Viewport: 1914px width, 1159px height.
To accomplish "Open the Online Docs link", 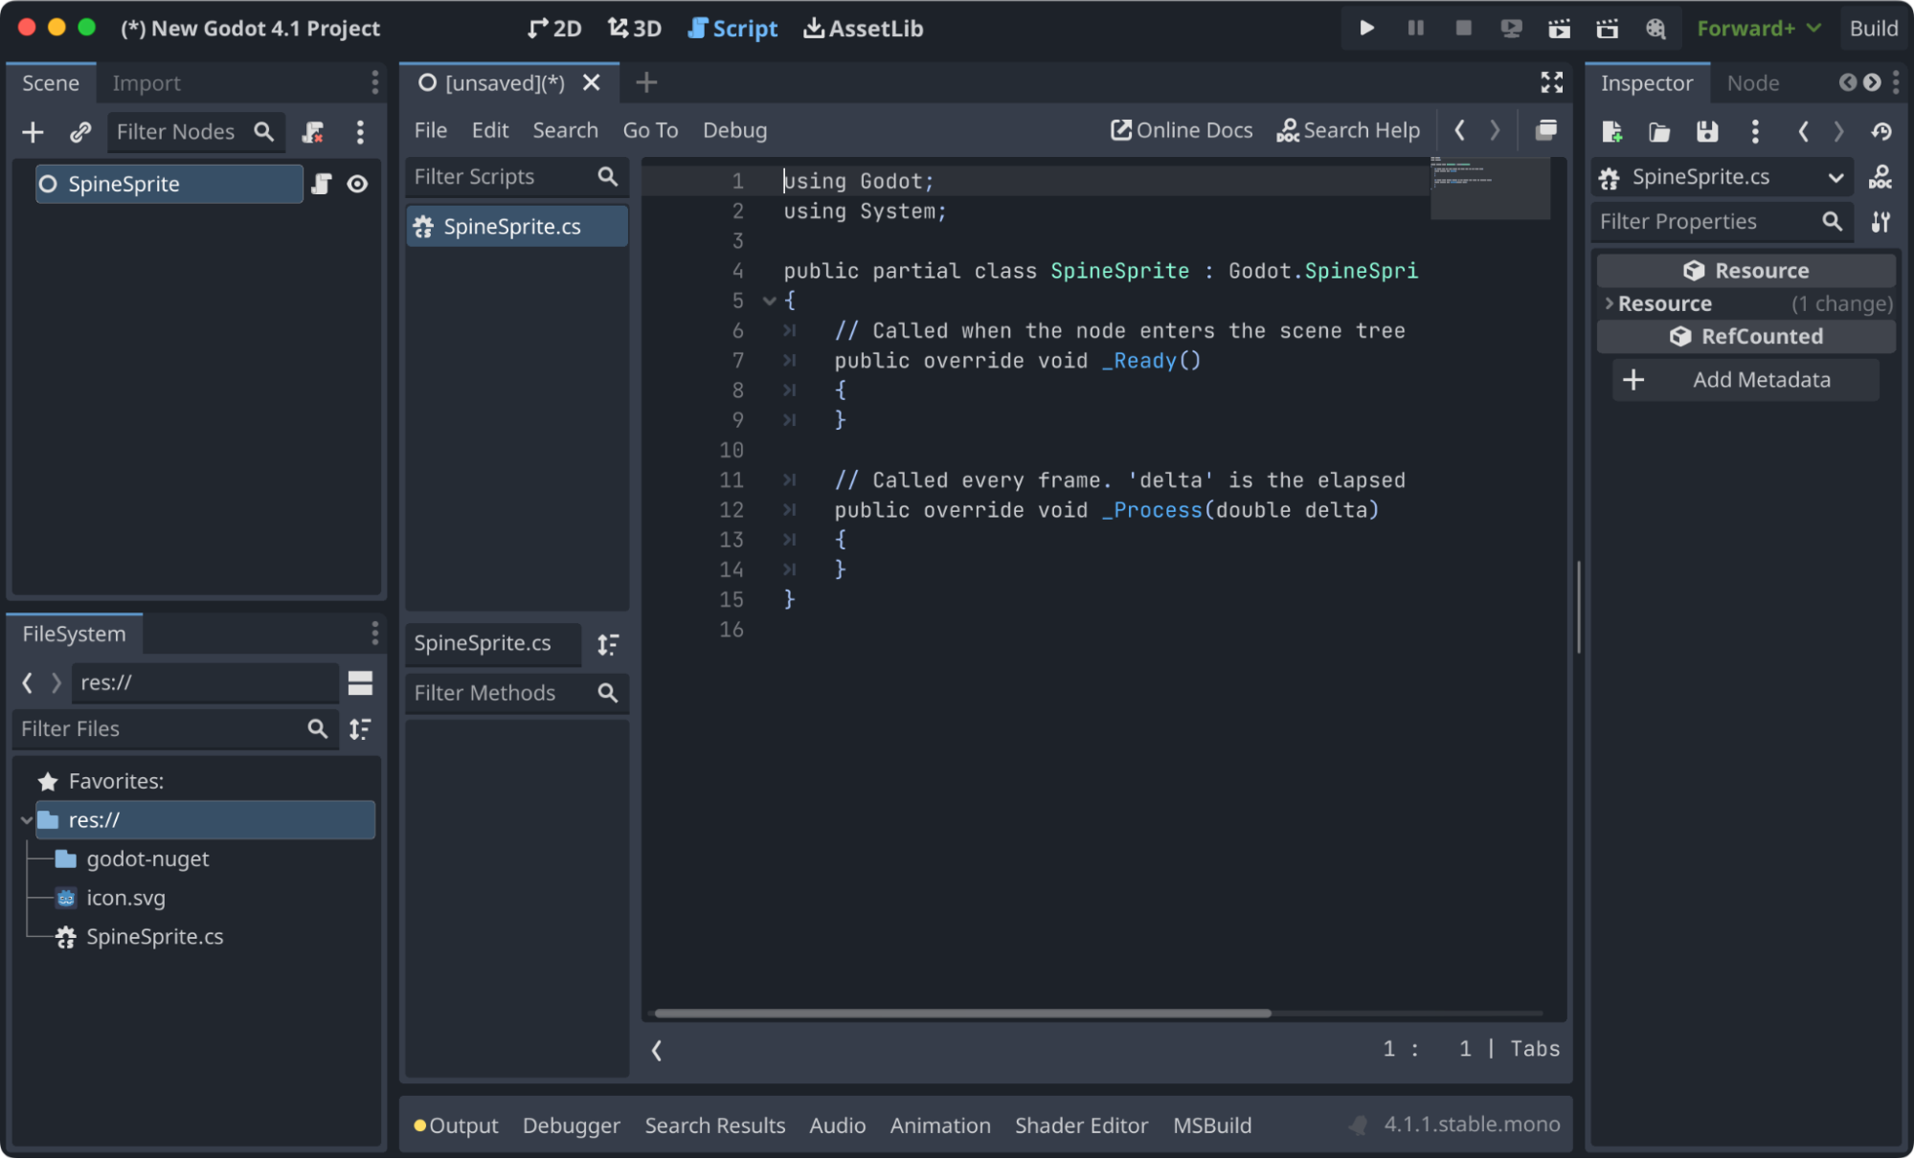I will click(1182, 130).
